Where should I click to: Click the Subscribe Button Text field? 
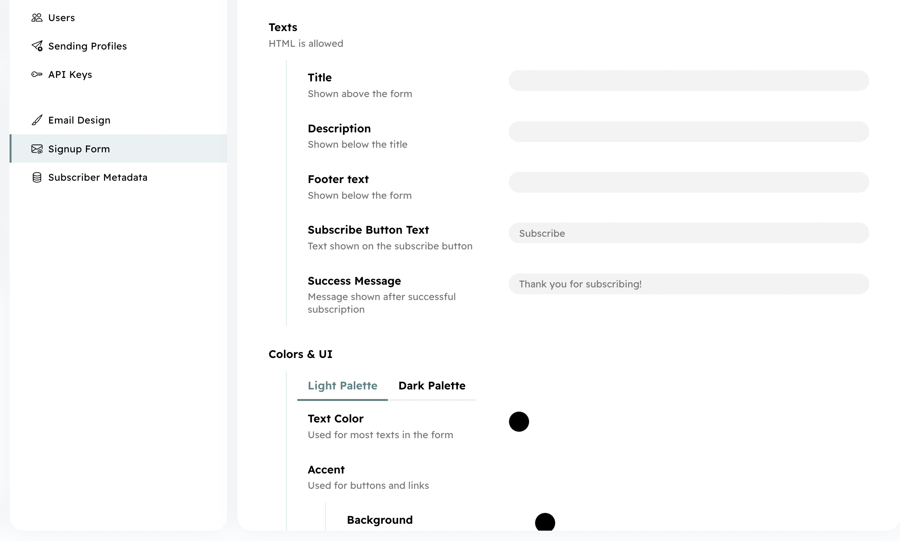click(x=689, y=233)
